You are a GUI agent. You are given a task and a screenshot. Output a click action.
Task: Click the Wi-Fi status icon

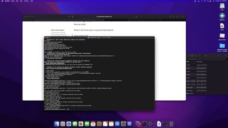pos(205,1)
